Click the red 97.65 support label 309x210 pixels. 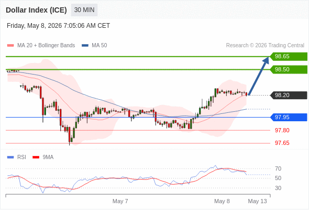[x=282, y=143]
